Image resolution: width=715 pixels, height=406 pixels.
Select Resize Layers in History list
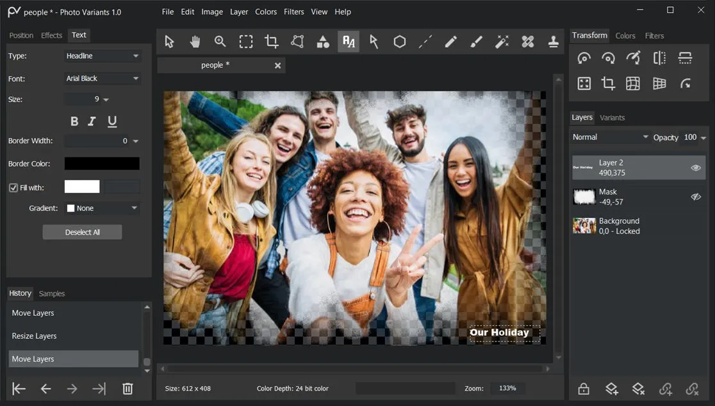click(x=34, y=336)
